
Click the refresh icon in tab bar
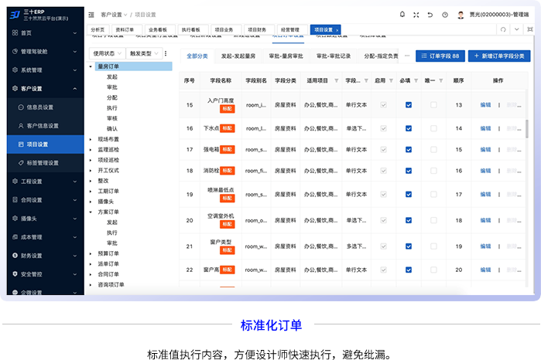[x=504, y=29]
